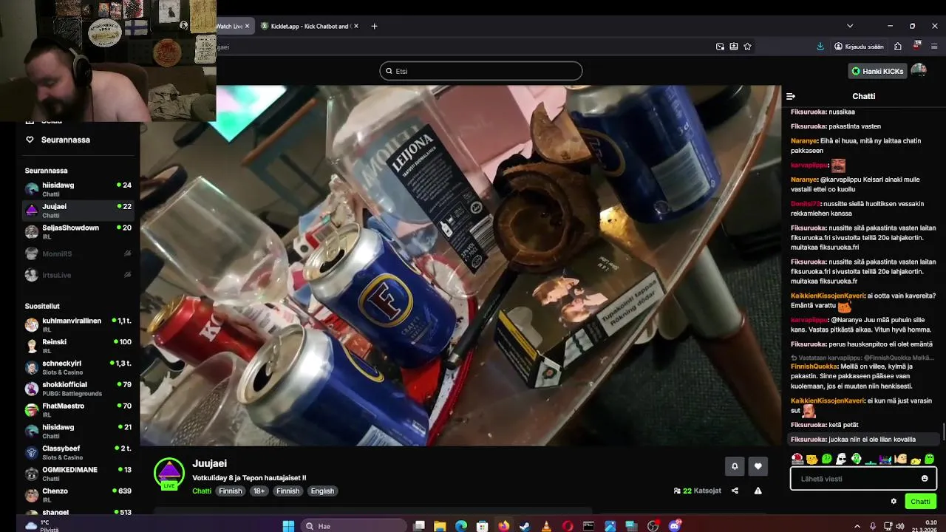
Task: Click the Etsi search field
Action: (x=481, y=71)
